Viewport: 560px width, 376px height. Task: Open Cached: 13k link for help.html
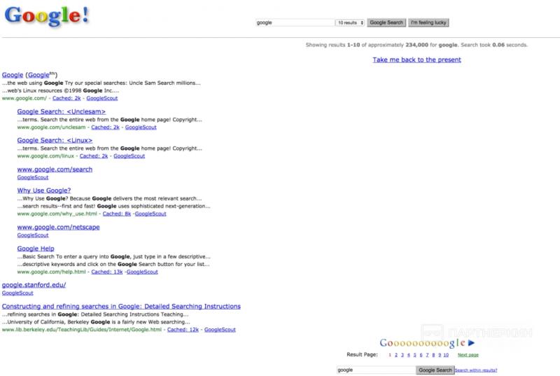click(x=107, y=272)
